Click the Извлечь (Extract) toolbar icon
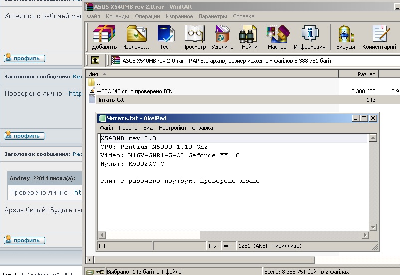 click(x=136, y=37)
